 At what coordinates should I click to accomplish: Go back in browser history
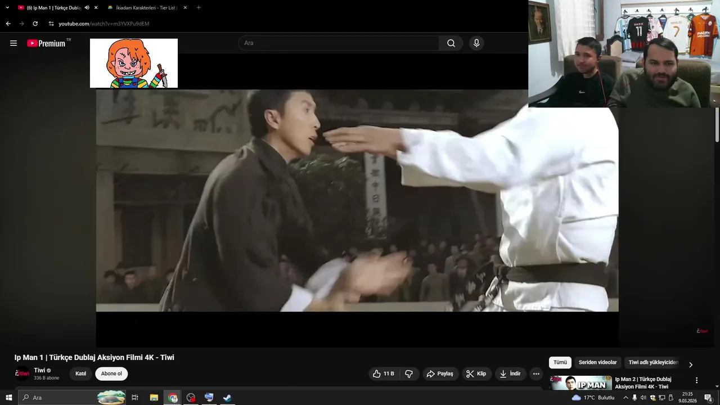coord(8,24)
